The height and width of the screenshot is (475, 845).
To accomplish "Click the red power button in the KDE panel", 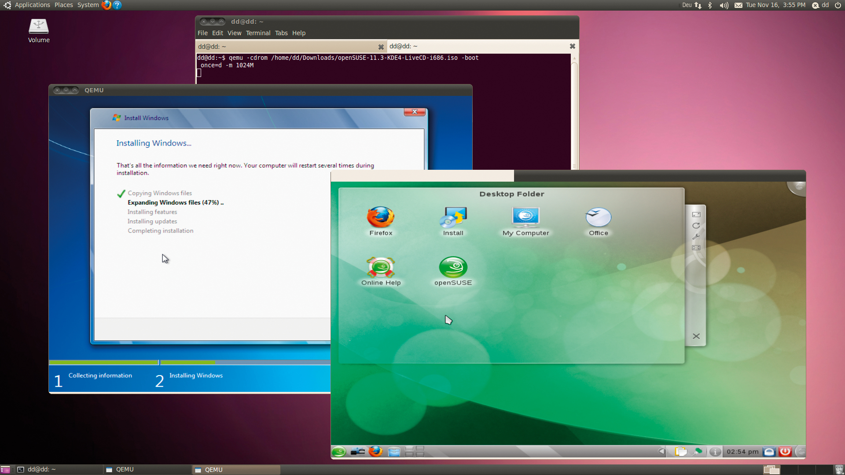I will pos(785,452).
